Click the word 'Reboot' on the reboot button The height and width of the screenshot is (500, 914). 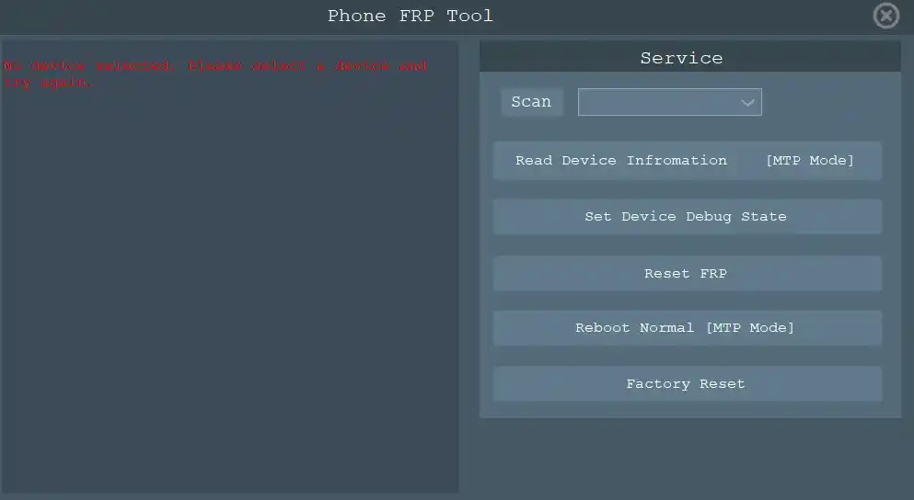(603, 328)
